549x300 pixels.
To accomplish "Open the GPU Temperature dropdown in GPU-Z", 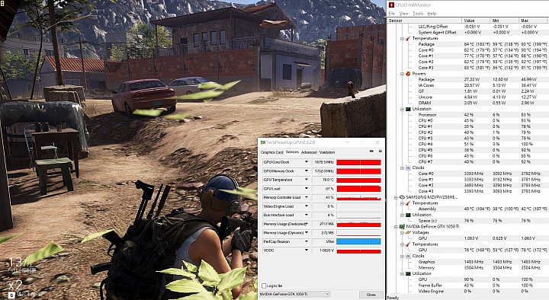I will tap(307, 180).
